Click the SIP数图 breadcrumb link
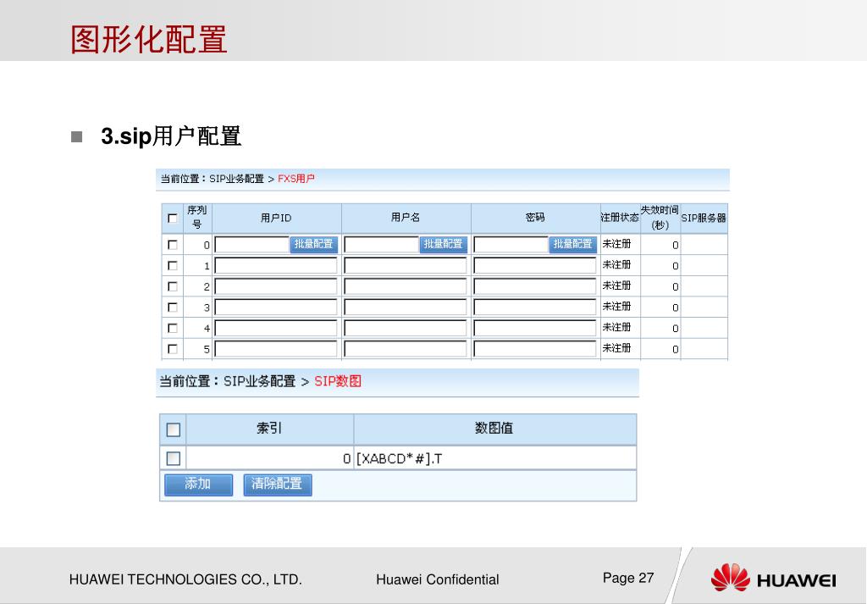The height and width of the screenshot is (604, 867). click(x=338, y=381)
